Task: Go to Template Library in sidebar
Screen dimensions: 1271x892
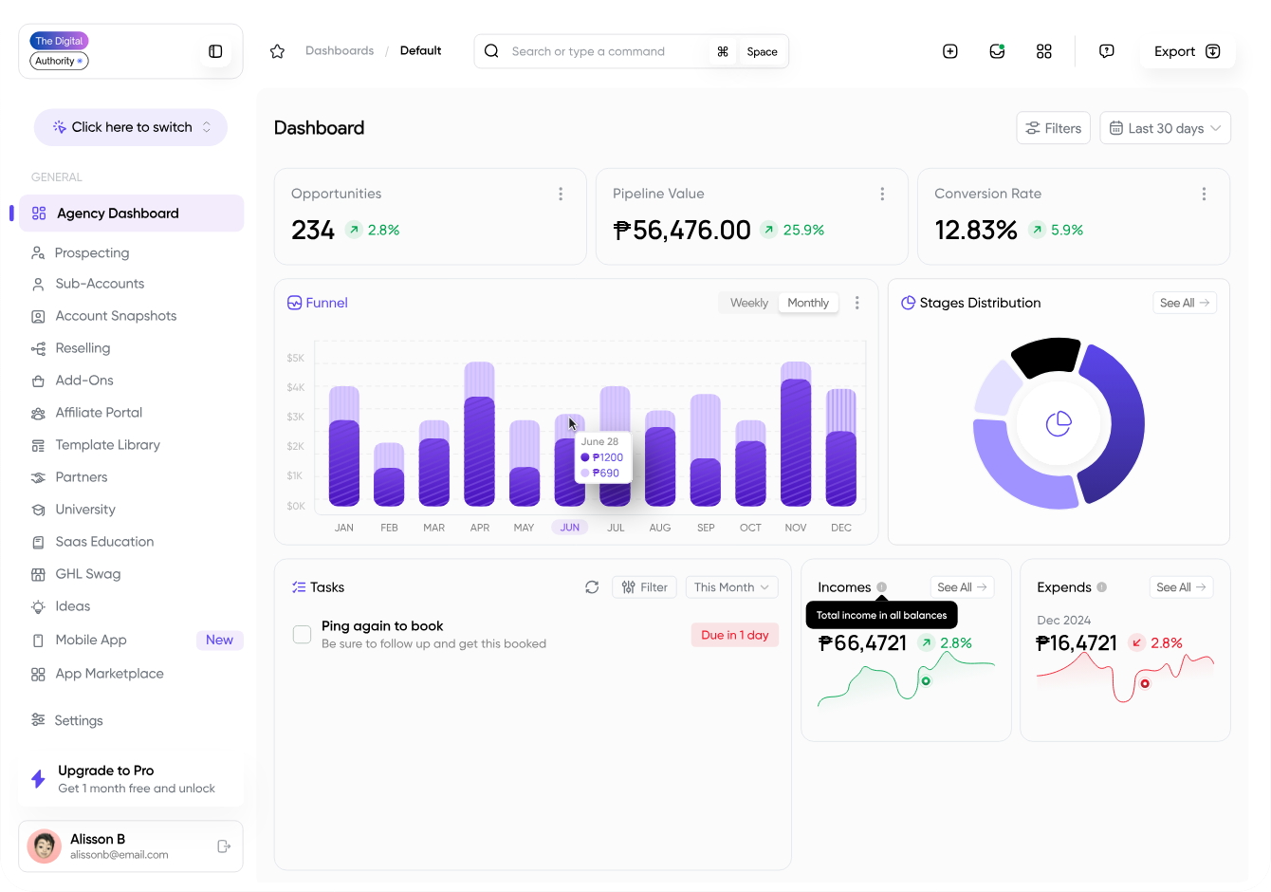Action: point(107,445)
